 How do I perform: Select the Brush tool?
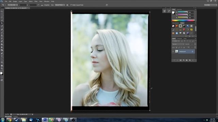[2, 33]
